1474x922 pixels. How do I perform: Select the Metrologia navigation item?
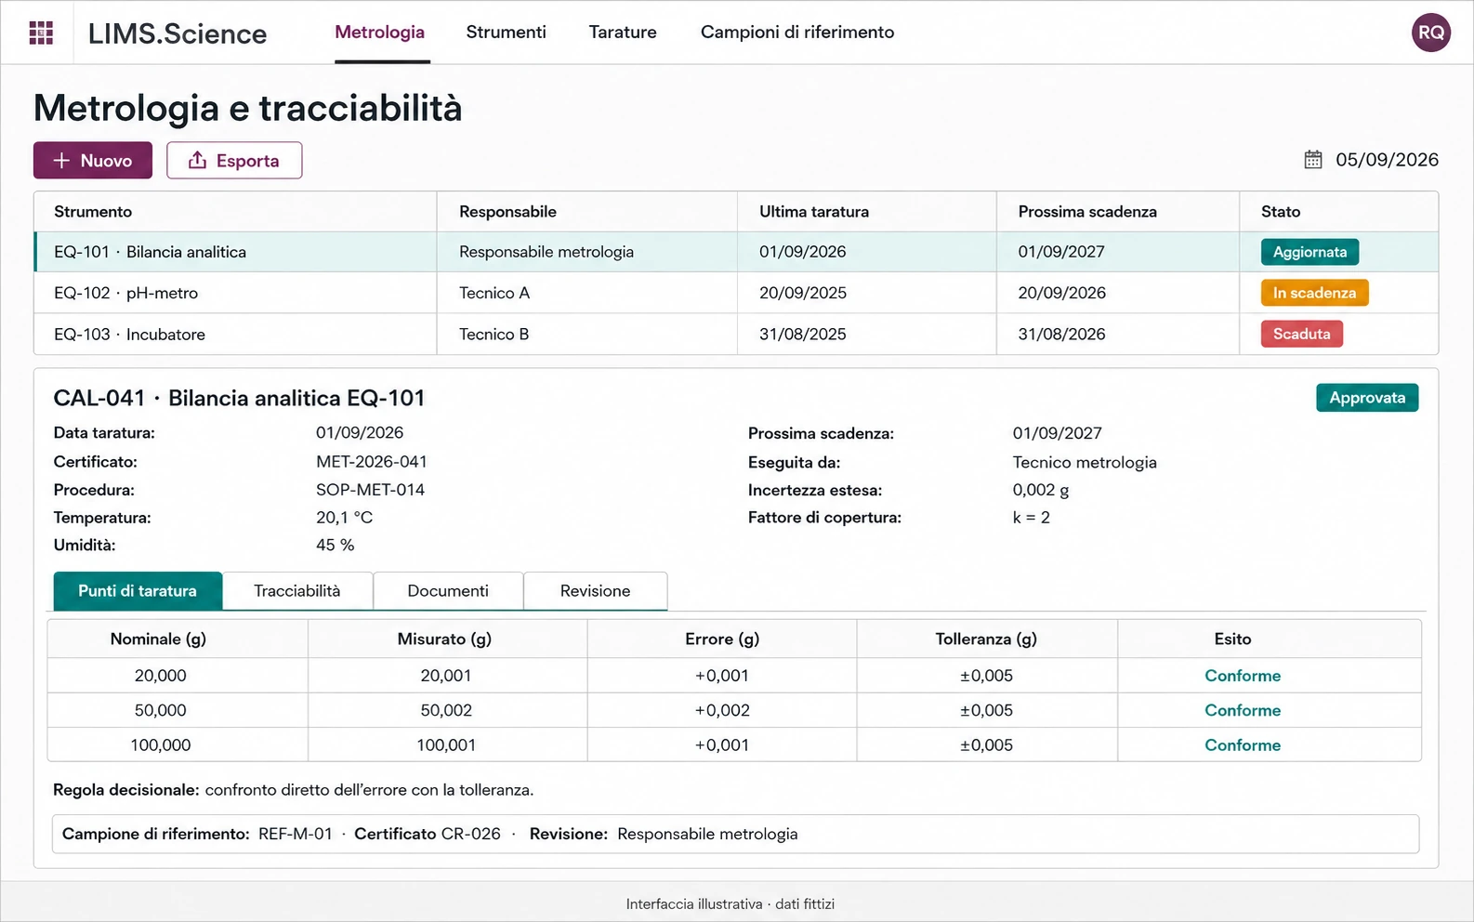tap(379, 33)
